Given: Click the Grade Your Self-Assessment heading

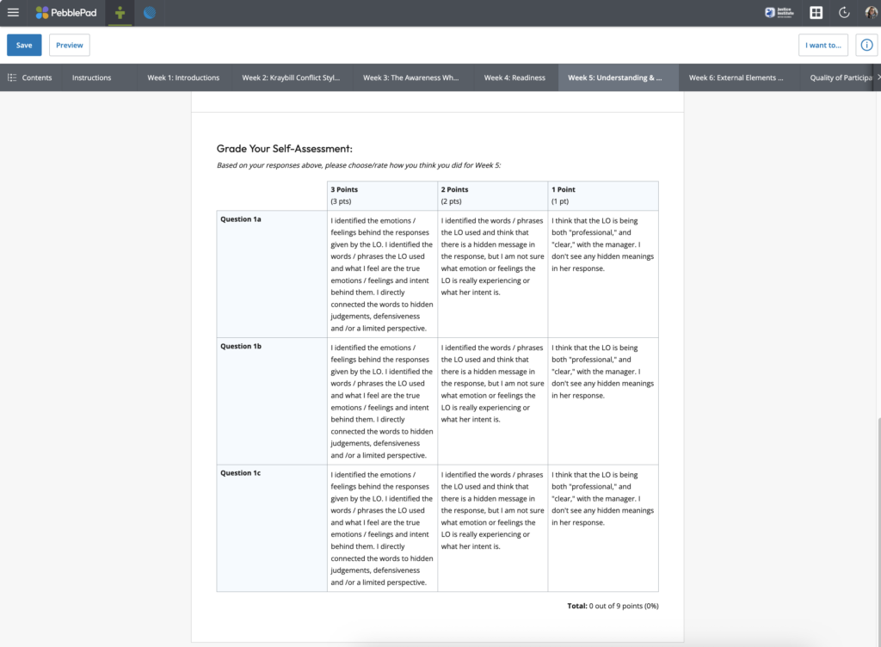Looking at the screenshot, I should click(x=284, y=148).
